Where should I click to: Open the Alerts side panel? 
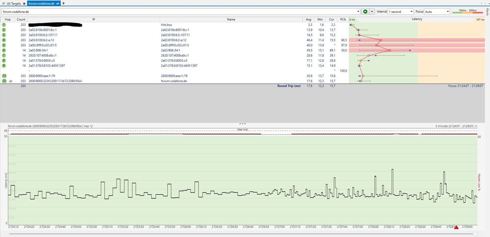coord(487,12)
